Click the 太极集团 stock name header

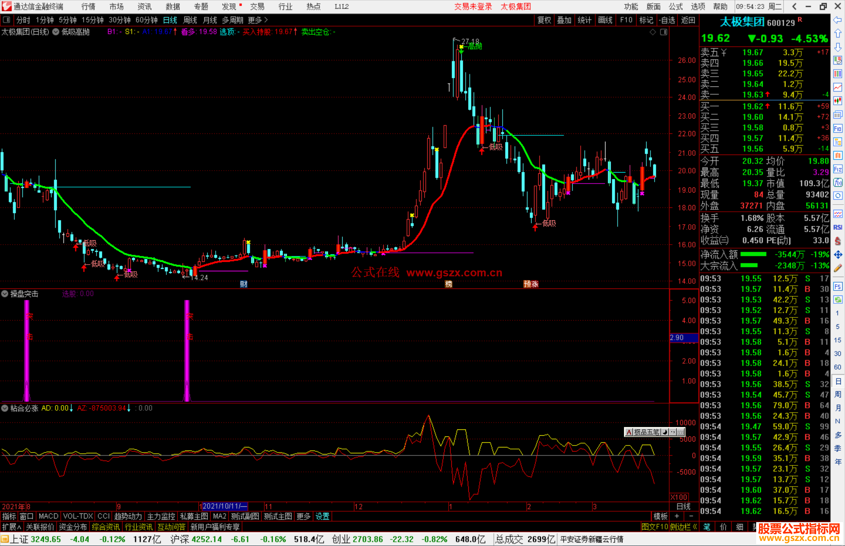coord(742,22)
